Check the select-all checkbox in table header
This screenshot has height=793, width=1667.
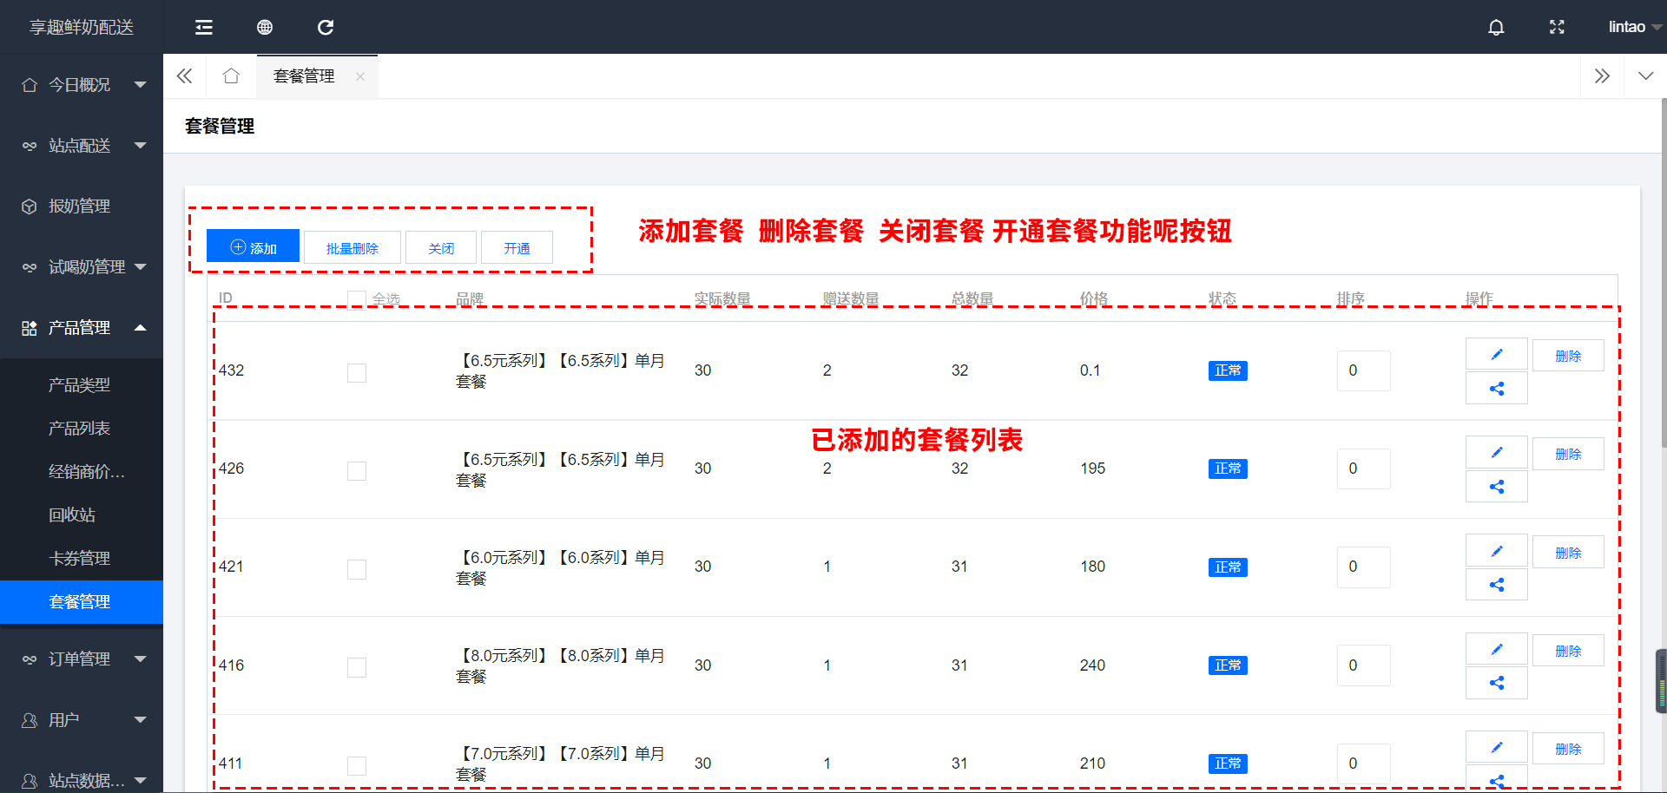click(356, 299)
